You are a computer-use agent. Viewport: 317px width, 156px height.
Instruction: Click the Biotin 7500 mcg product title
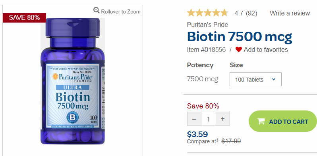240,37
